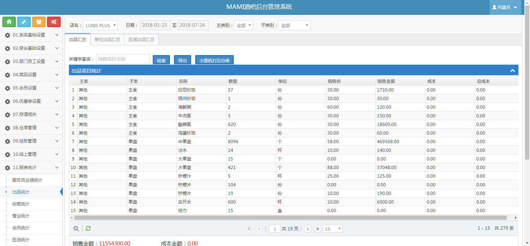Switch to the 区域出品汇总 tab

pyautogui.click(x=141, y=39)
